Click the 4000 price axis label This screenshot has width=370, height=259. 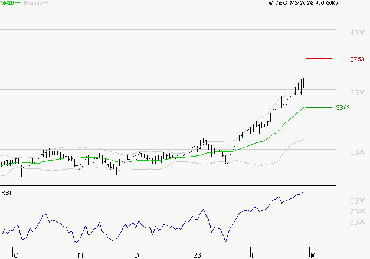pos(358,32)
